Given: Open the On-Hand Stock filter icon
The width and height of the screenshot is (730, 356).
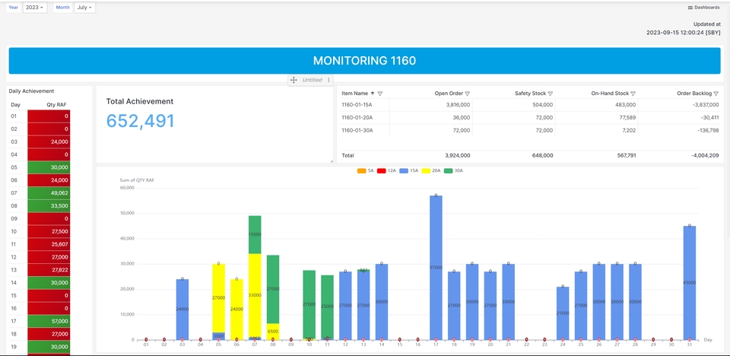Looking at the screenshot, I should pos(633,94).
